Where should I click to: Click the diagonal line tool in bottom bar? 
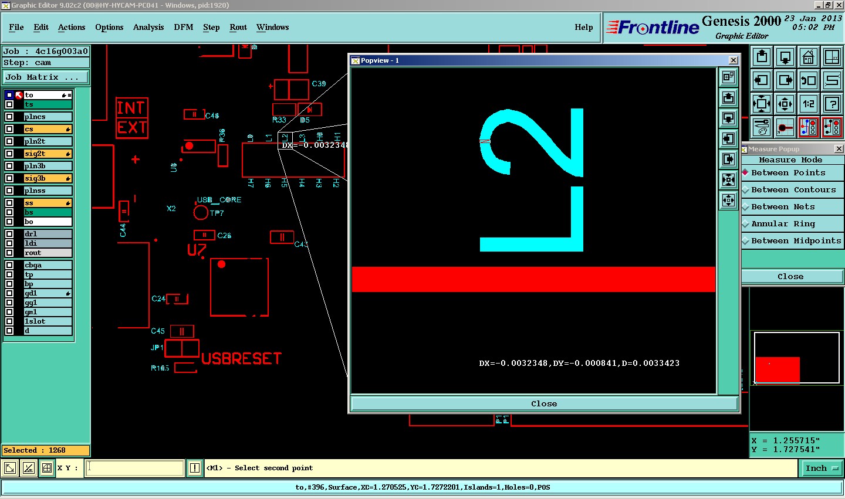pos(29,468)
